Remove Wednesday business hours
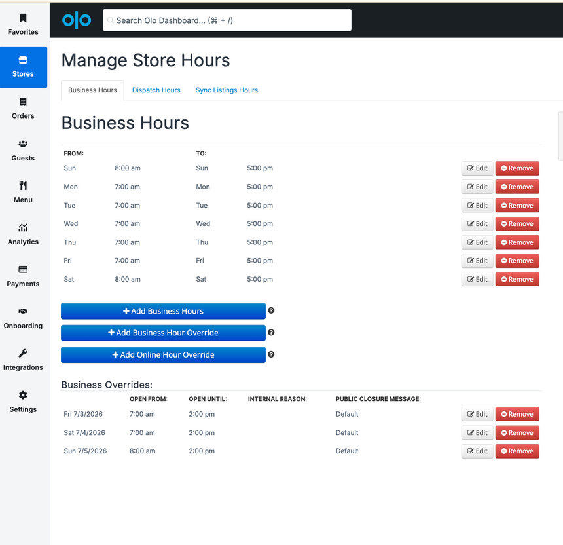The width and height of the screenshot is (563, 545). (517, 224)
